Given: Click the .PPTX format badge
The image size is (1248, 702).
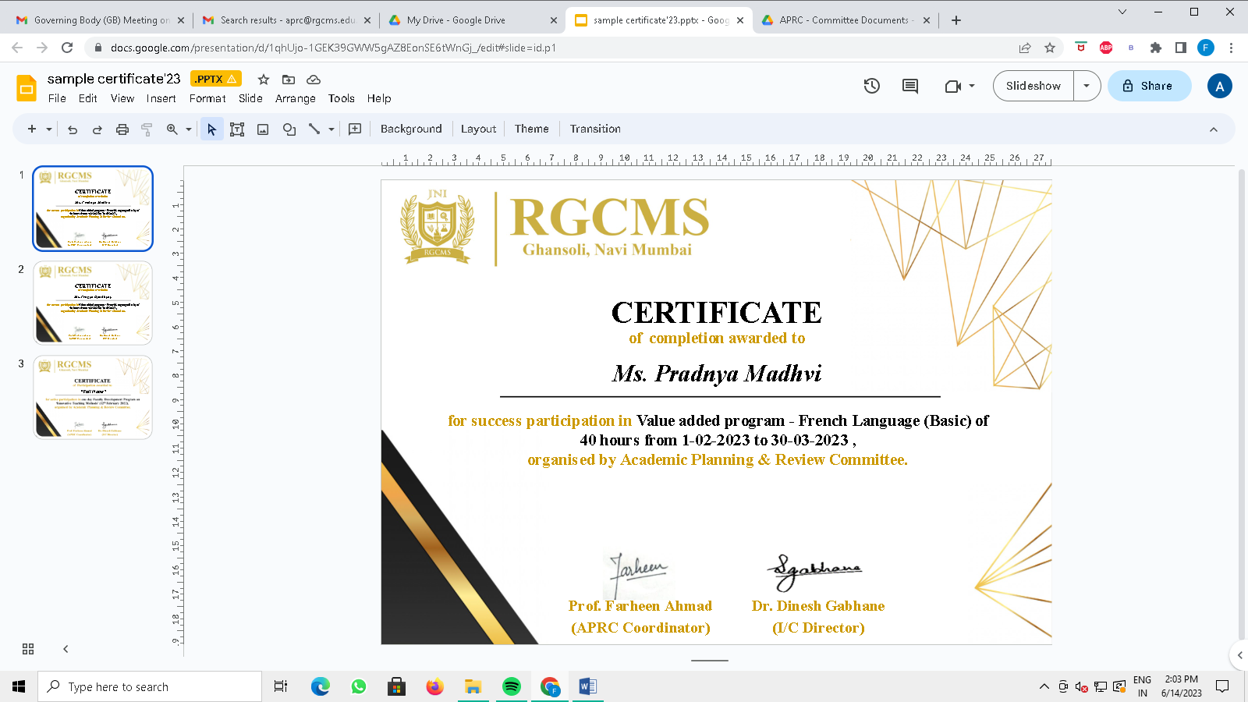Looking at the screenshot, I should (x=216, y=79).
